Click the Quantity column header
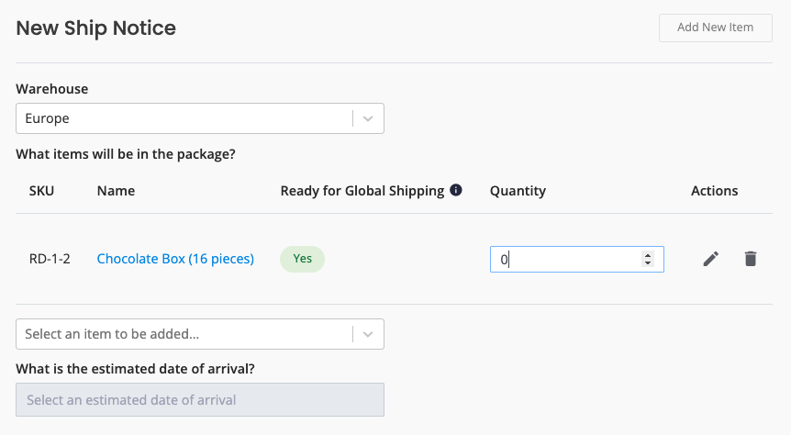791x435 pixels. tap(518, 191)
